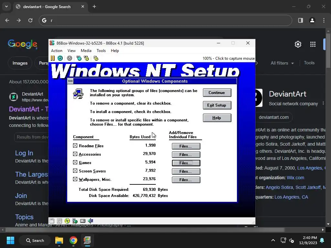Switch to Chrome from the taskbar
This screenshot has height=248, width=331.
[x=73, y=240]
